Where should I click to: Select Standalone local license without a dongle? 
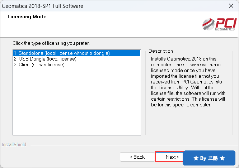[x=77, y=53]
